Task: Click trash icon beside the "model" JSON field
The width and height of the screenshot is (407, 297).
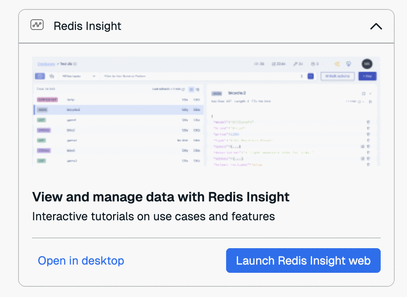Action: pyautogui.click(x=369, y=122)
